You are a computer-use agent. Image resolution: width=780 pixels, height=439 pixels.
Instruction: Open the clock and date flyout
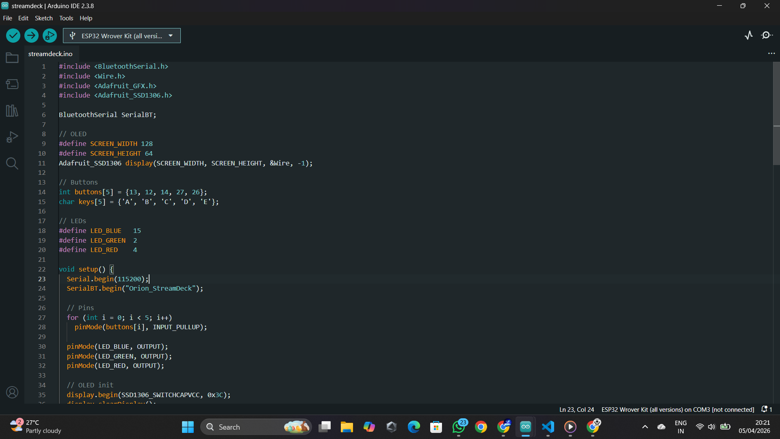tap(754, 426)
